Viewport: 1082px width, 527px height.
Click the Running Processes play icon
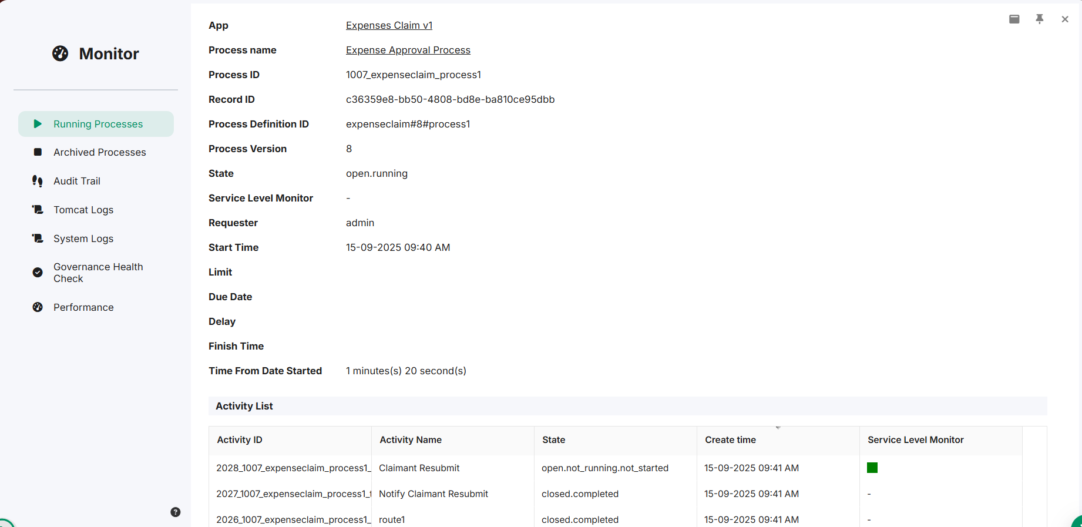click(x=38, y=124)
